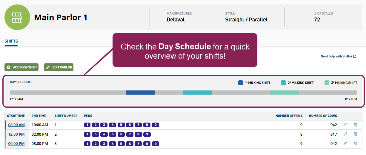Open the 08:00 AM shift start time
366x155 pixels.
16,125
